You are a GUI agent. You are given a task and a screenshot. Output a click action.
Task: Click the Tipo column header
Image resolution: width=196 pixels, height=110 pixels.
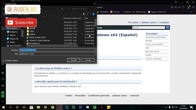pyautogui.click(x=86, y=18)
